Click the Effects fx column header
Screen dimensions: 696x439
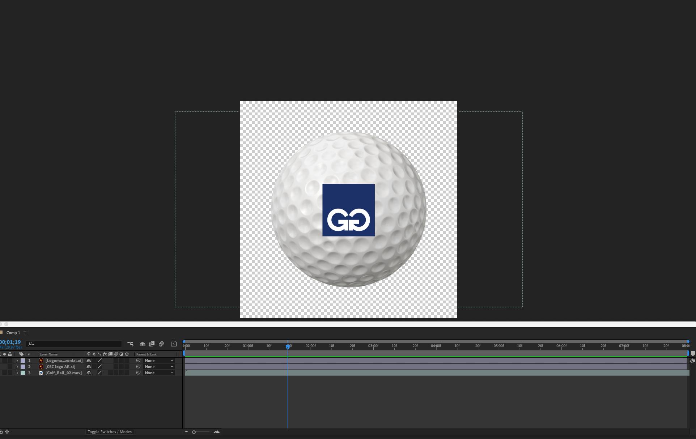tap(105, 354)
